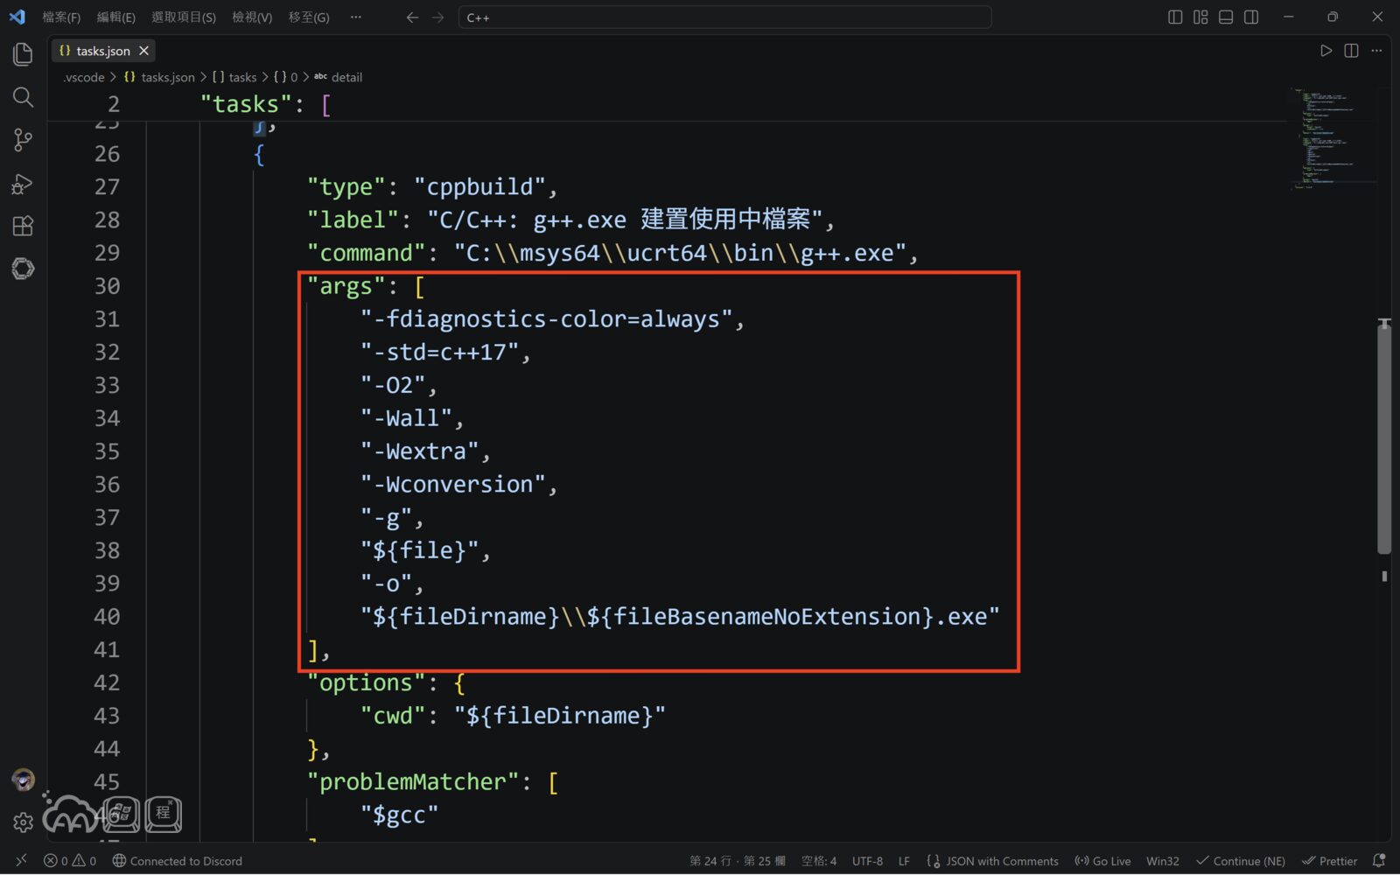The image size is (1400, 875).
Task: Restore down the VS Code window
Action: tap(1333, 17)
